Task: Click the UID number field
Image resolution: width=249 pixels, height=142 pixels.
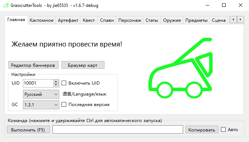Action: [x=38, y=83]
